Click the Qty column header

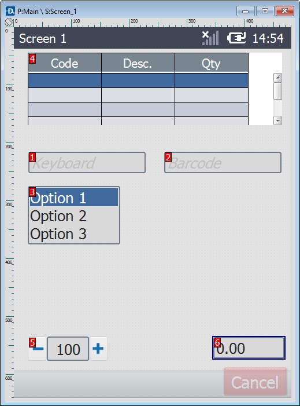(212, 63)
